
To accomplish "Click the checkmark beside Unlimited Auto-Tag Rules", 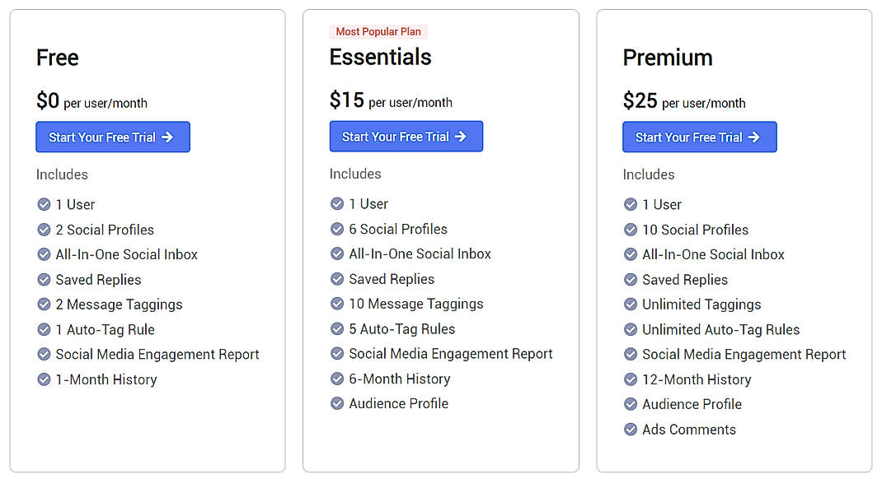I will pyautogui.click(x=631, y=329).
